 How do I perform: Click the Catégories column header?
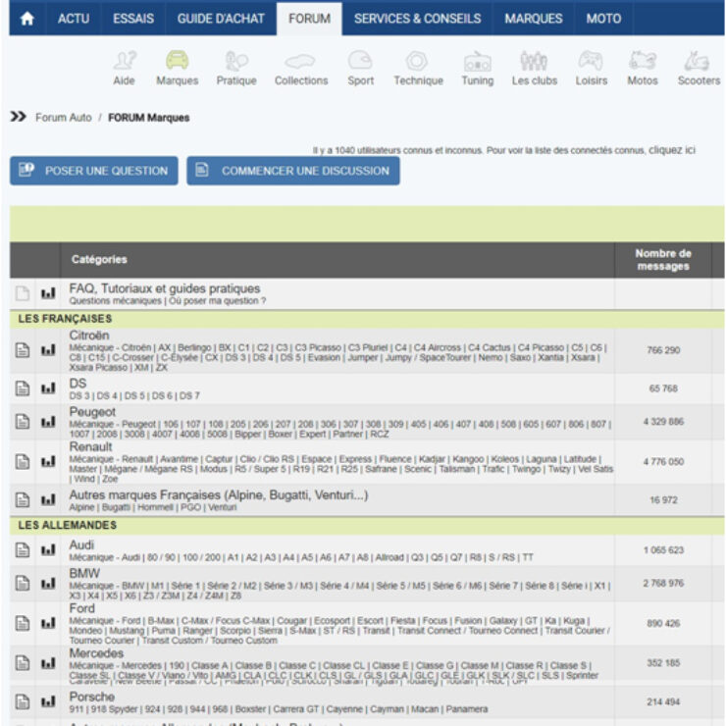pyautogui.click(x=99, y=259)
